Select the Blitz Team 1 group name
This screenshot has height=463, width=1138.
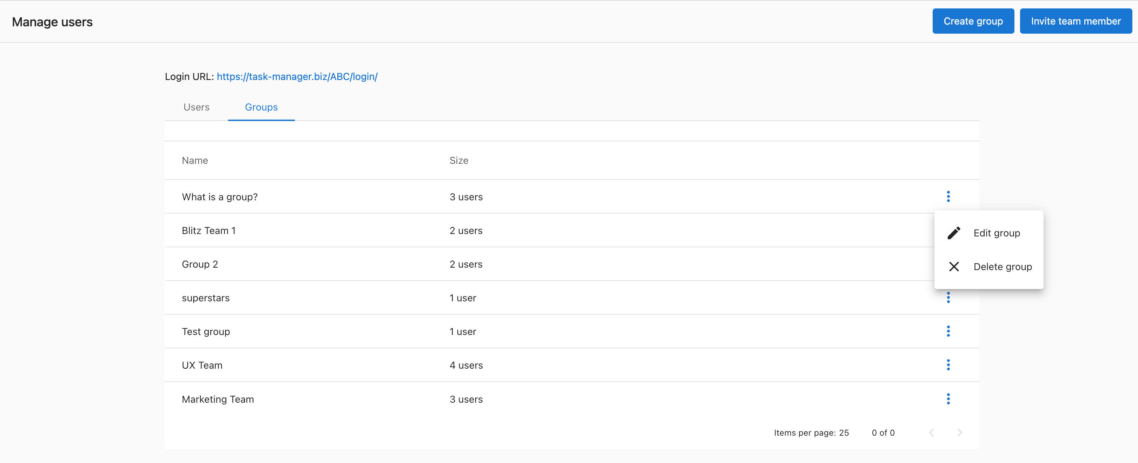[209, 230]
